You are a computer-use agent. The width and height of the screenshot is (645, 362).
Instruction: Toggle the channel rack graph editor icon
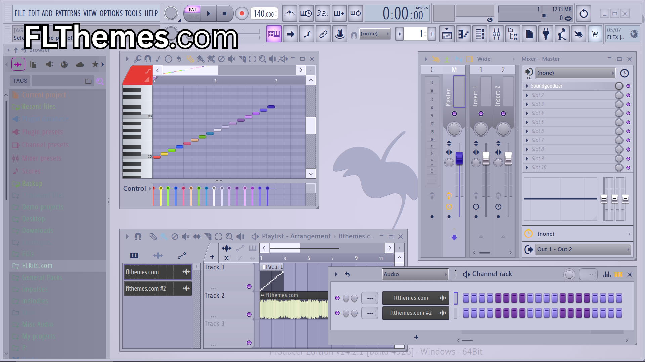pyautogui.click(x=607, y=274)
